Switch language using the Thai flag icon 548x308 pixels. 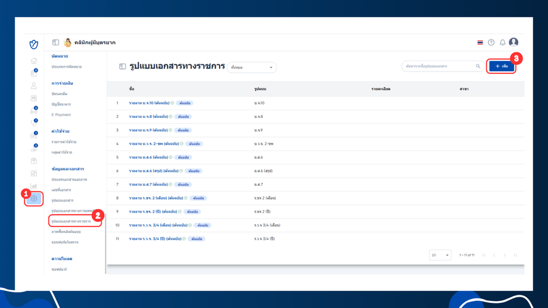pos(480,42)
